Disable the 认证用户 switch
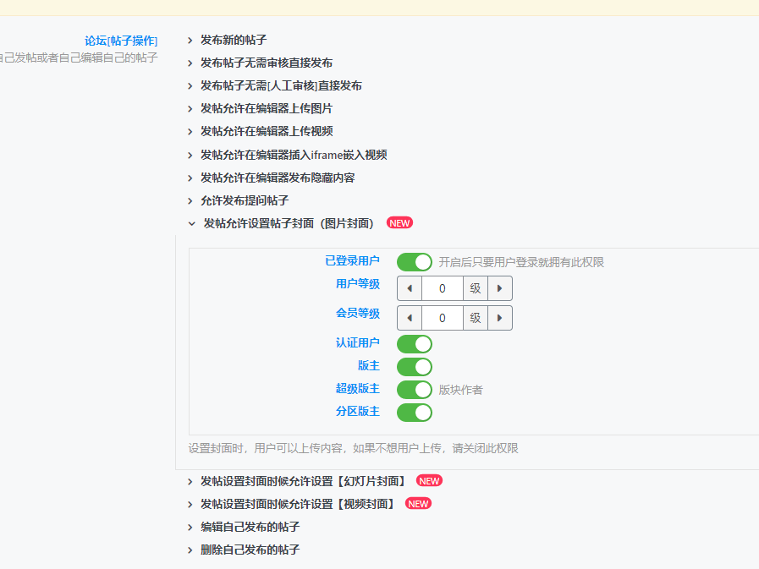 point(414,343)
